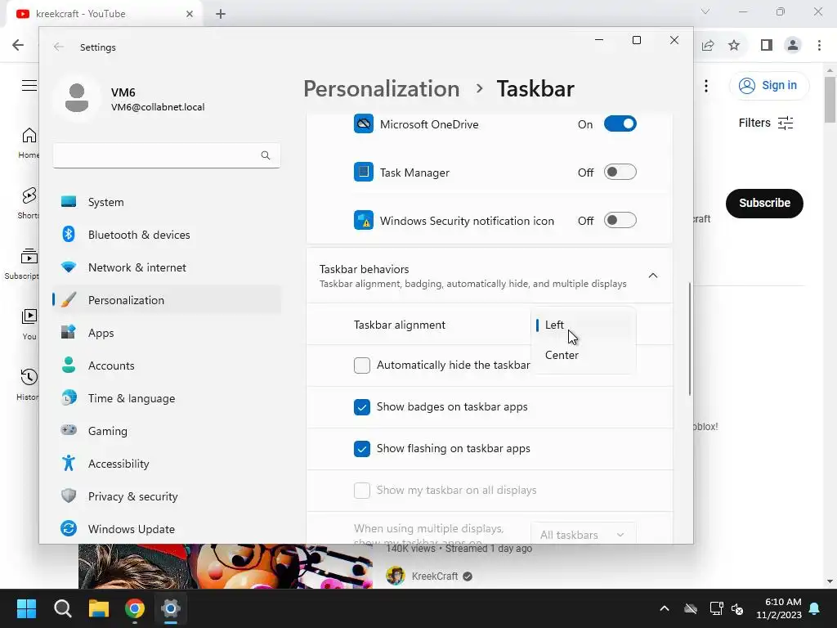Check Automatically hide the taskbar
This screenshot has width=837, height=628.
coord(362,366)
